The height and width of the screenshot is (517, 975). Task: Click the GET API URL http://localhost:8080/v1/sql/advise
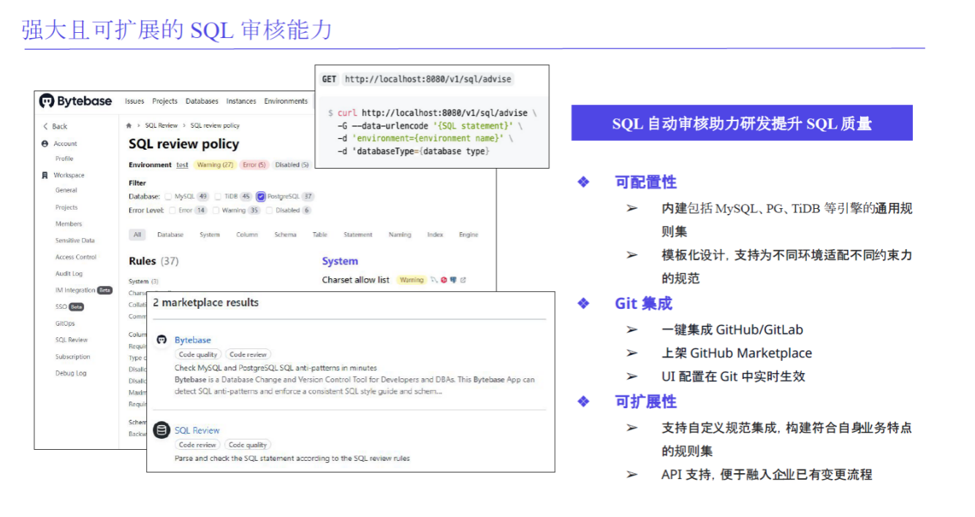tap(428, 79)
